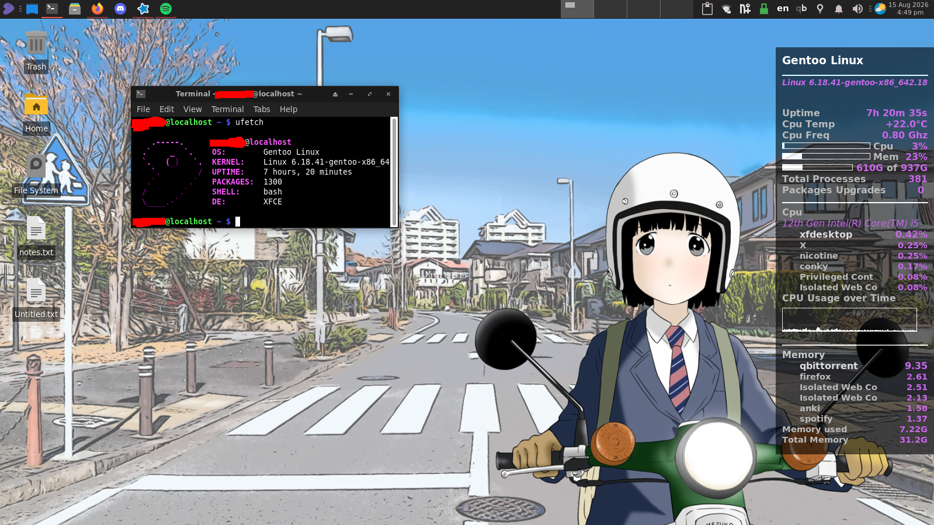Open the Anki star icon in panel
This screenshot has height=525, width=934.
[143, 9]
